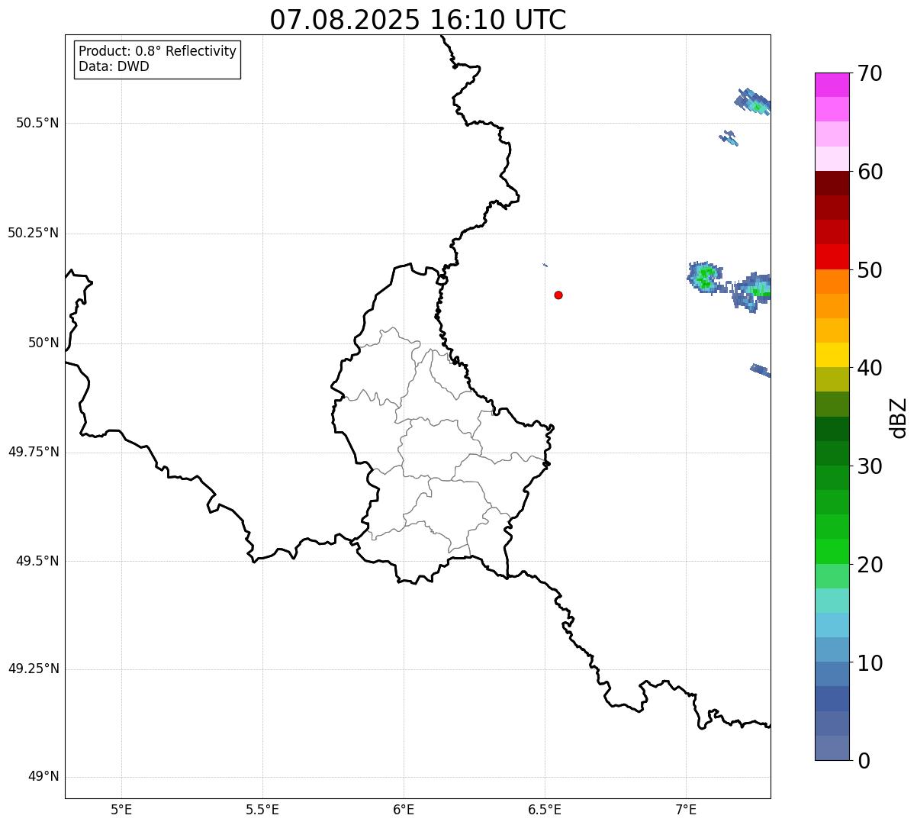
Task: Click the 6.5°E longitude label
Action: click(x=545, y=809)
